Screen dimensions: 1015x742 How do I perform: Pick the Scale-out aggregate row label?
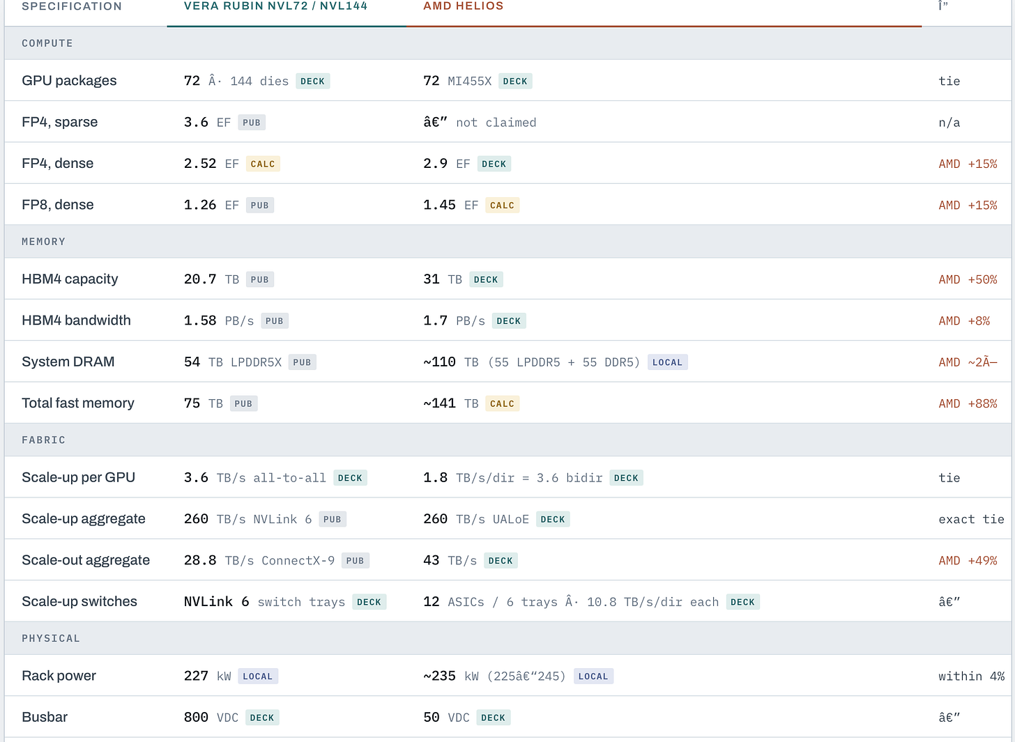(x=86, y=560)
